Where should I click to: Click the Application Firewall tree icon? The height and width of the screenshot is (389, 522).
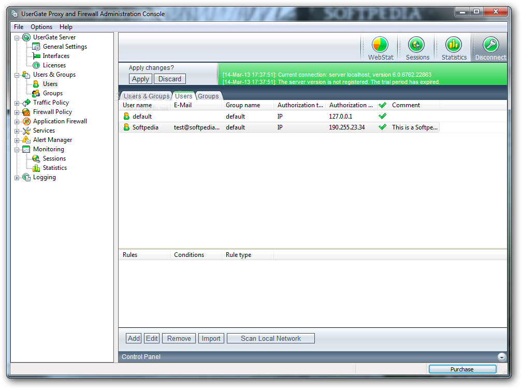pyautogui.click(x=26, y=121)
